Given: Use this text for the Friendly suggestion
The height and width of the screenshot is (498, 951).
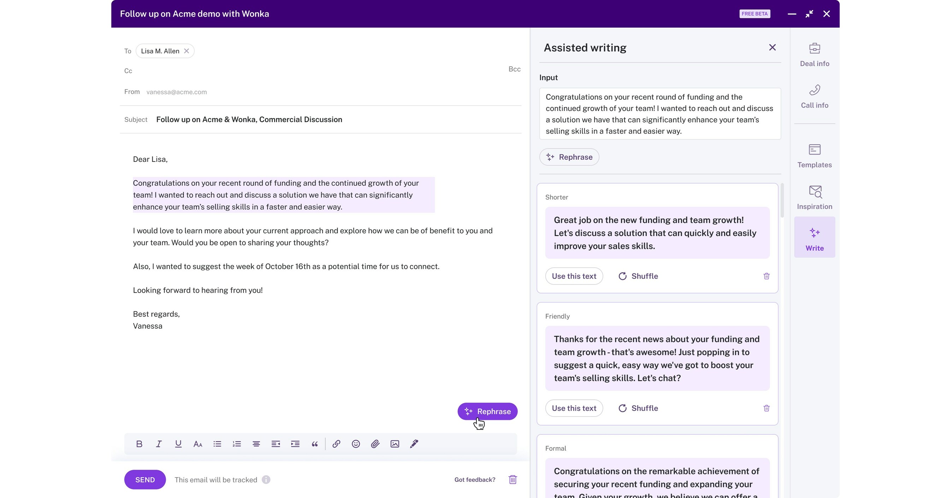Looking at the screenshot, I should (574, 408).
